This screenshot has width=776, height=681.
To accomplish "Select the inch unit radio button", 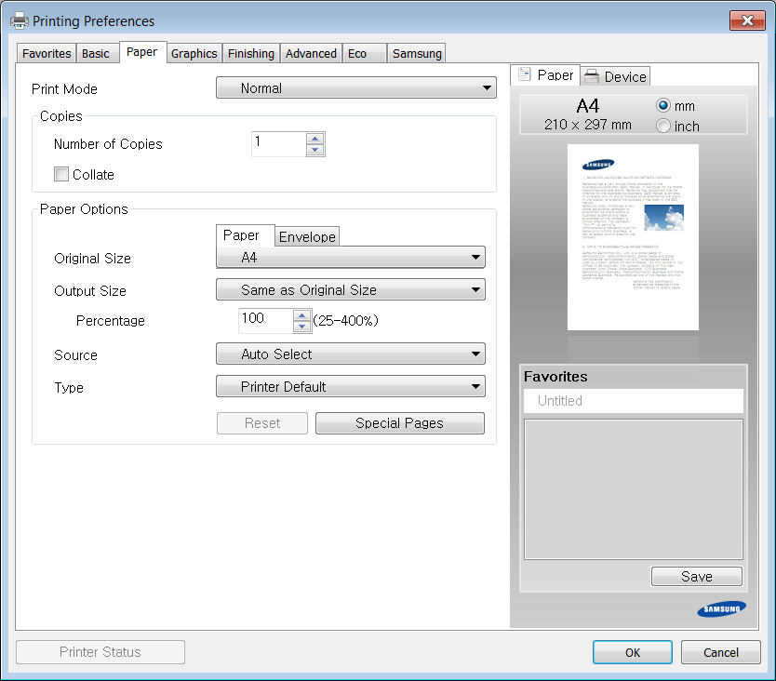I will pyautogui.click(x=663, y=126).
